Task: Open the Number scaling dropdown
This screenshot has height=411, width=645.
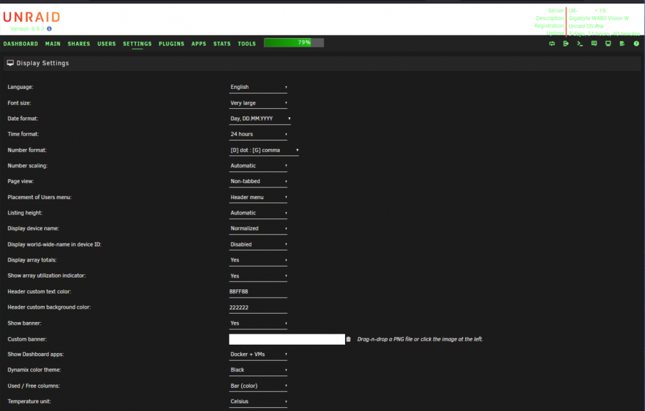Action: coord(259,166)
